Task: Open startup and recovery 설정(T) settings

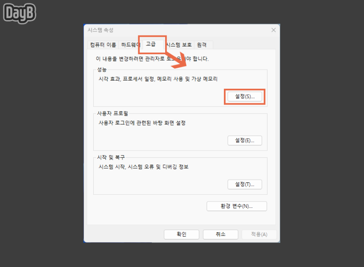Action: [245, 184]
